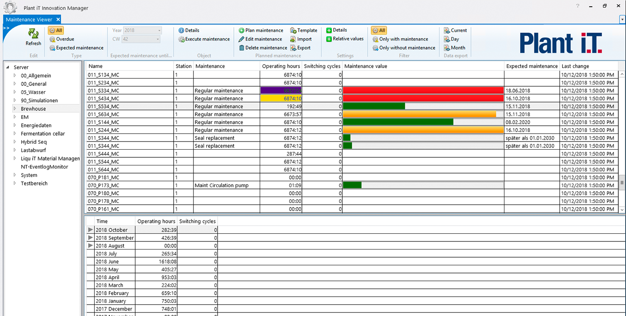Screen dimensions: 626x316
Task: Click the Delete maintenance trash icon
Action: point(242,48)
